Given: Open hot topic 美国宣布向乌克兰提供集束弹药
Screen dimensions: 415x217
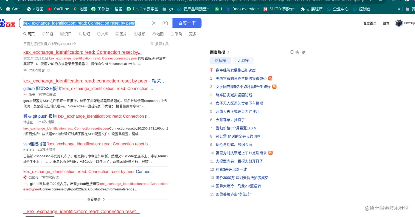Looking at the screenshot, I should tap(241, 79).
